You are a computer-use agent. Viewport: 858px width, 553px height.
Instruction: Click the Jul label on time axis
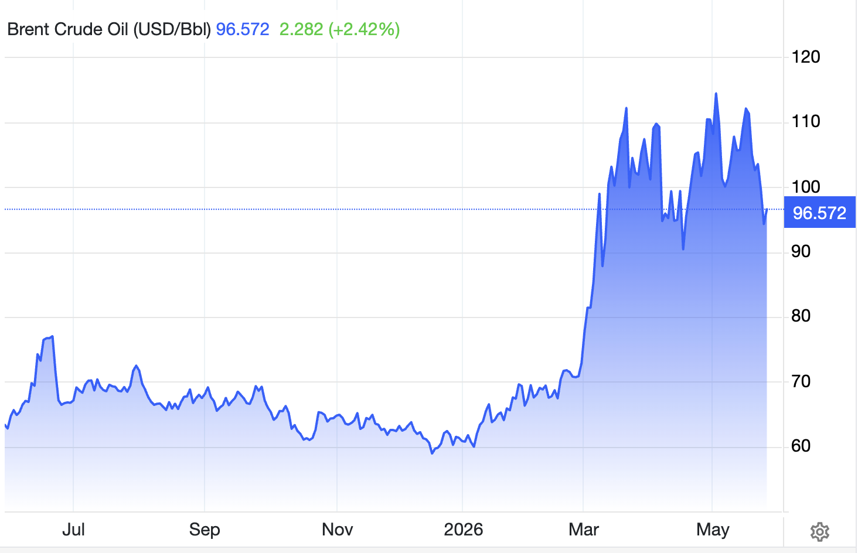click(x=73, y=530)
